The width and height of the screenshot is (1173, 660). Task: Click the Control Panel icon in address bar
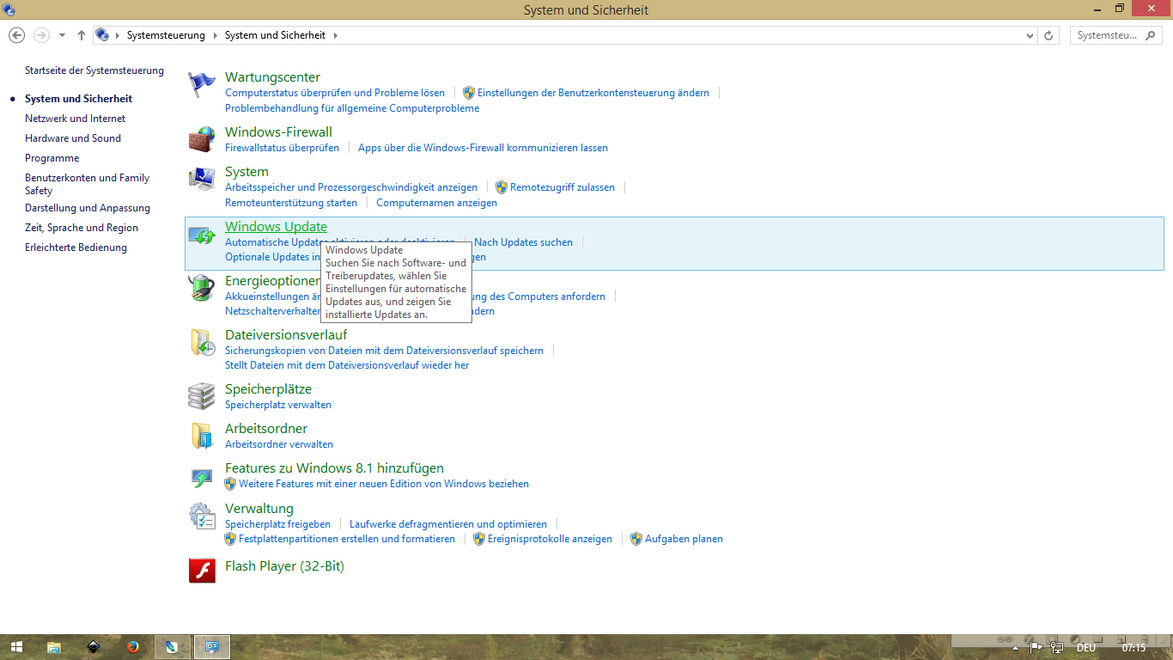tap(102, 35)
